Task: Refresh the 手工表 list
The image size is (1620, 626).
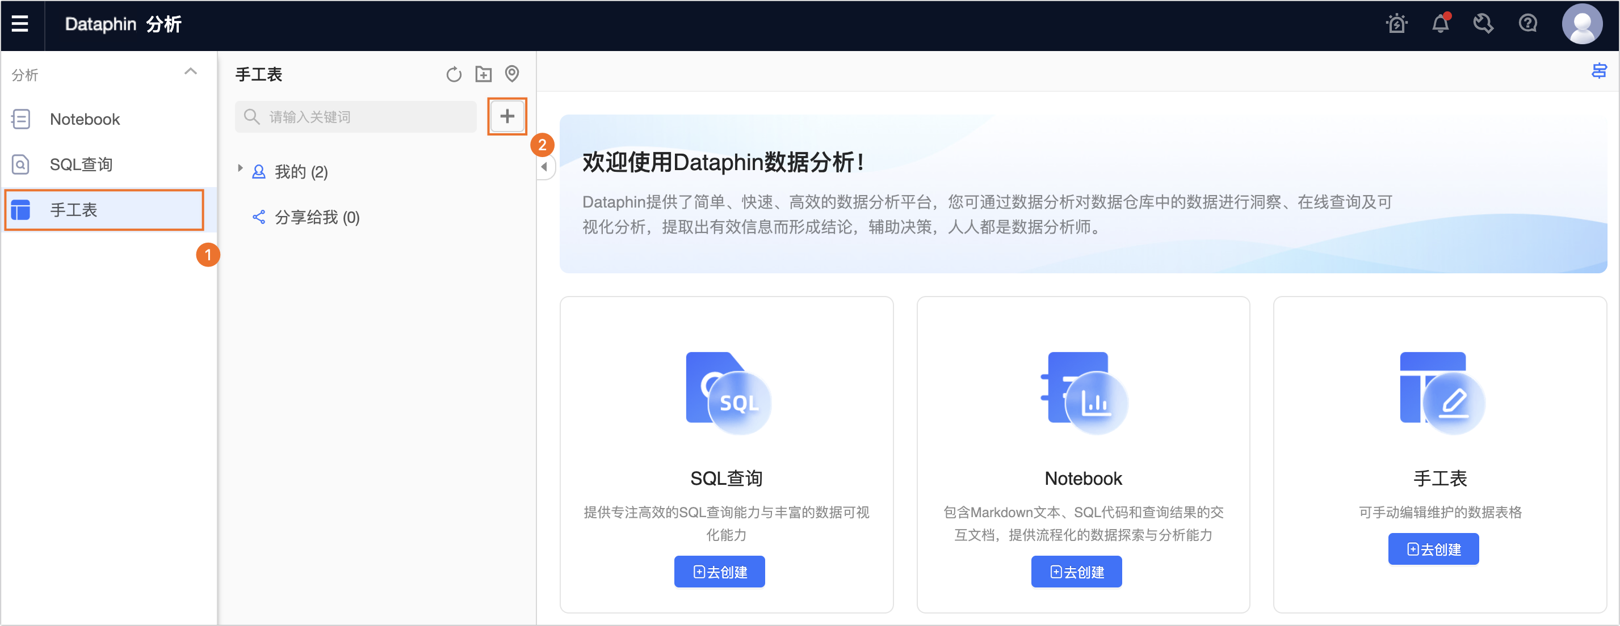Action: coord(454,75)
